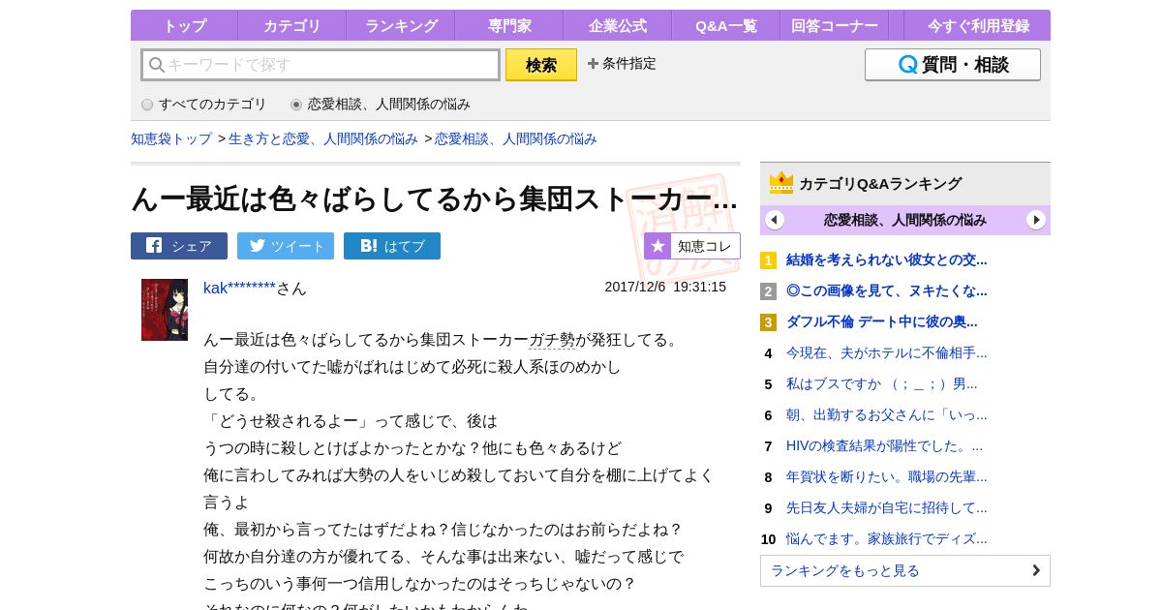Open the asker's avatar thumbnail

coord(165,310)
